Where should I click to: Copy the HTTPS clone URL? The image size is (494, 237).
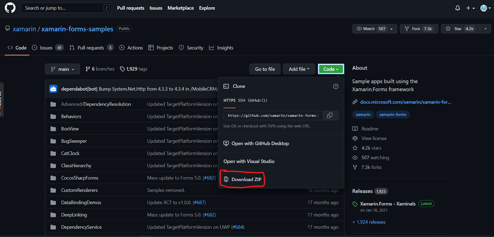click(x=330, y=115)
